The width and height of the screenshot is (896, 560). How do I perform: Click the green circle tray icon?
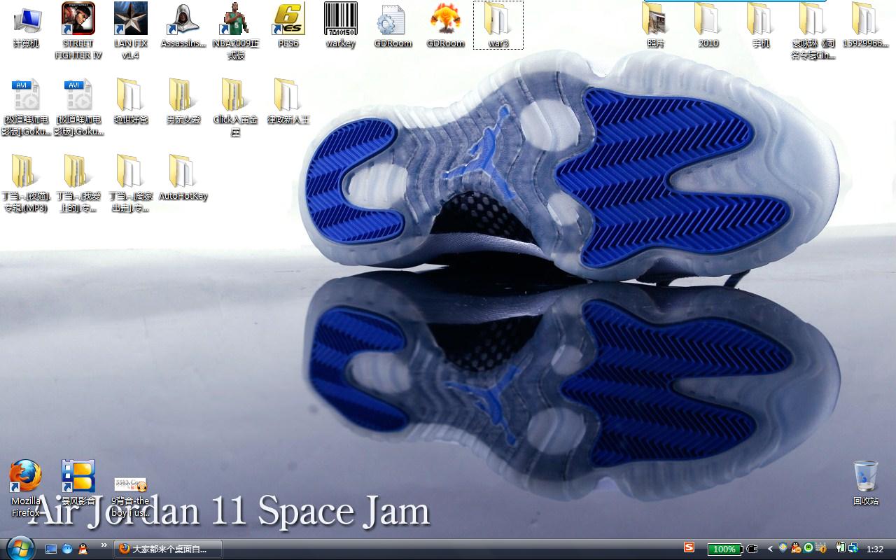pyautogui.click(x=808, y=548)
